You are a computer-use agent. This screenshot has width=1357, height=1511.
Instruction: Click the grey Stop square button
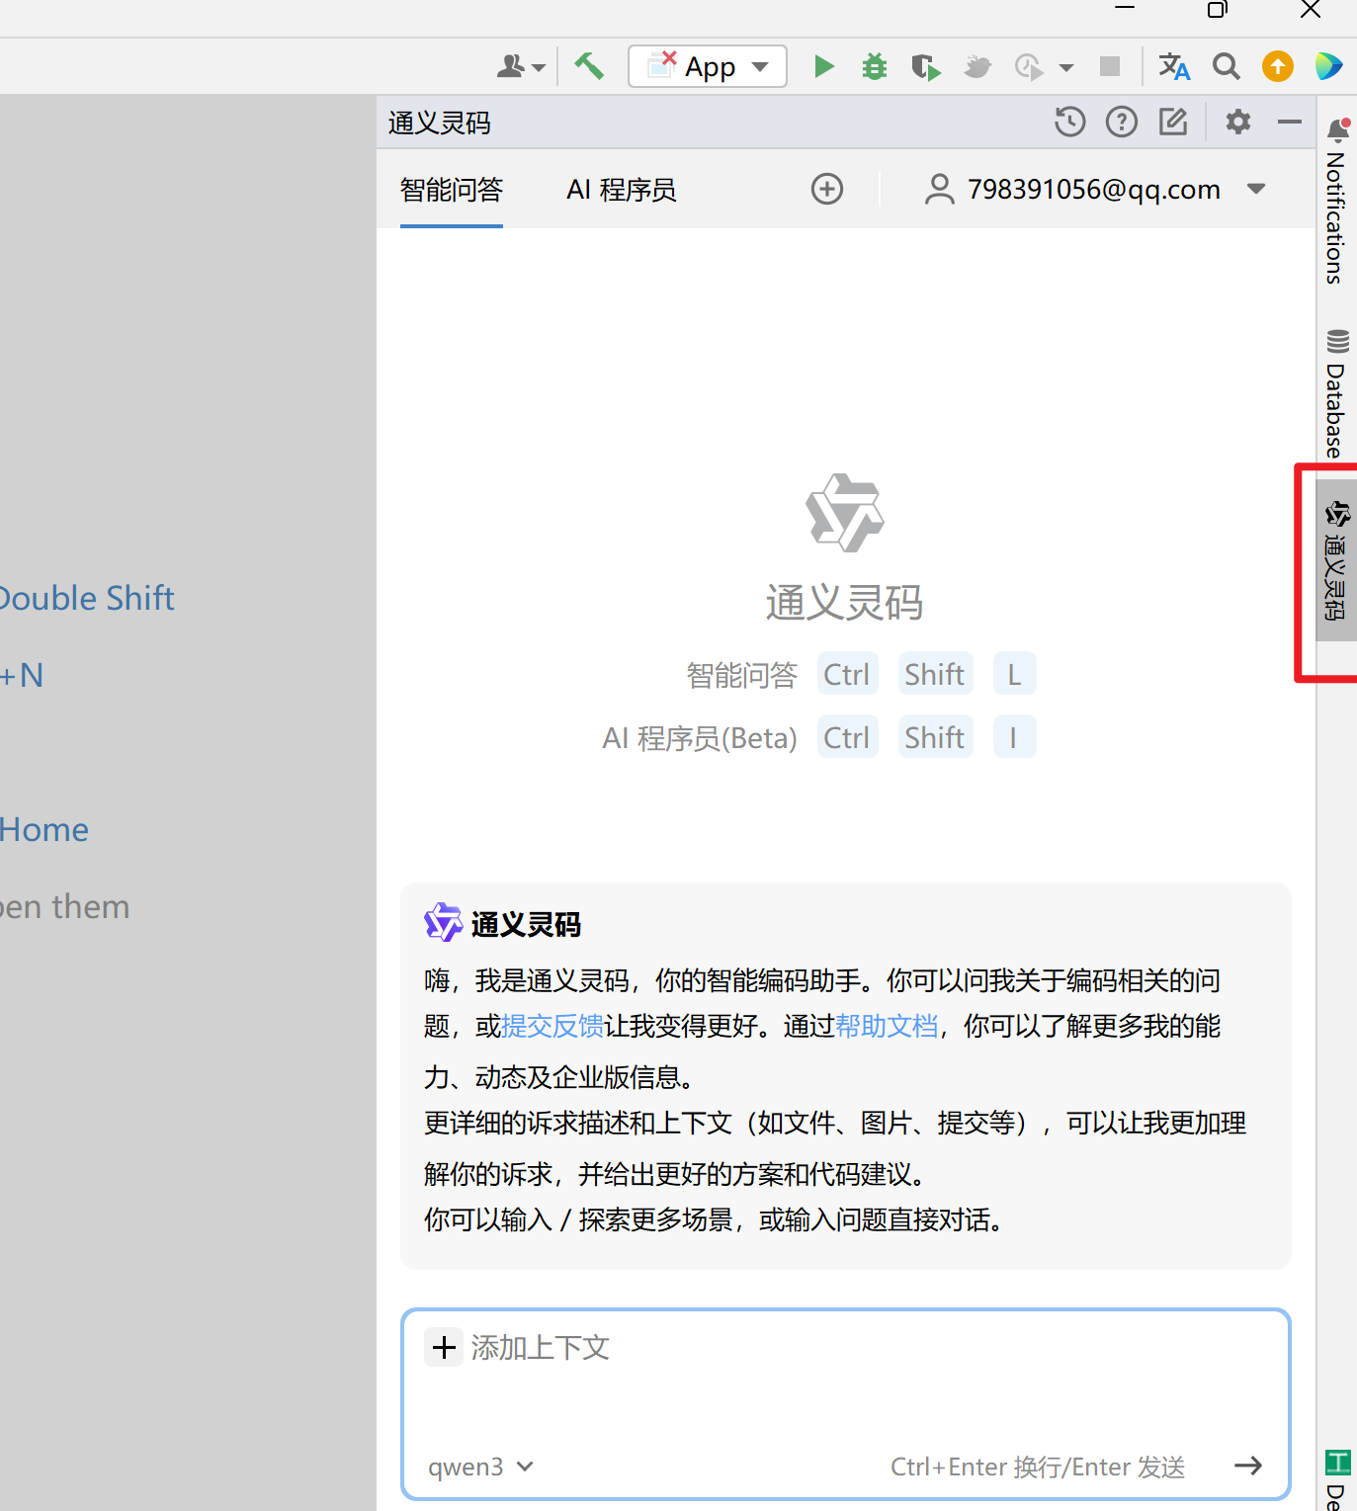point(1110,66)
